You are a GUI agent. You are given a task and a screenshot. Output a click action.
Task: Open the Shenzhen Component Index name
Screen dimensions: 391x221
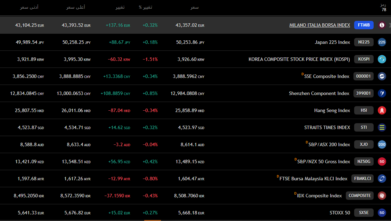click(x=319, y=93)
